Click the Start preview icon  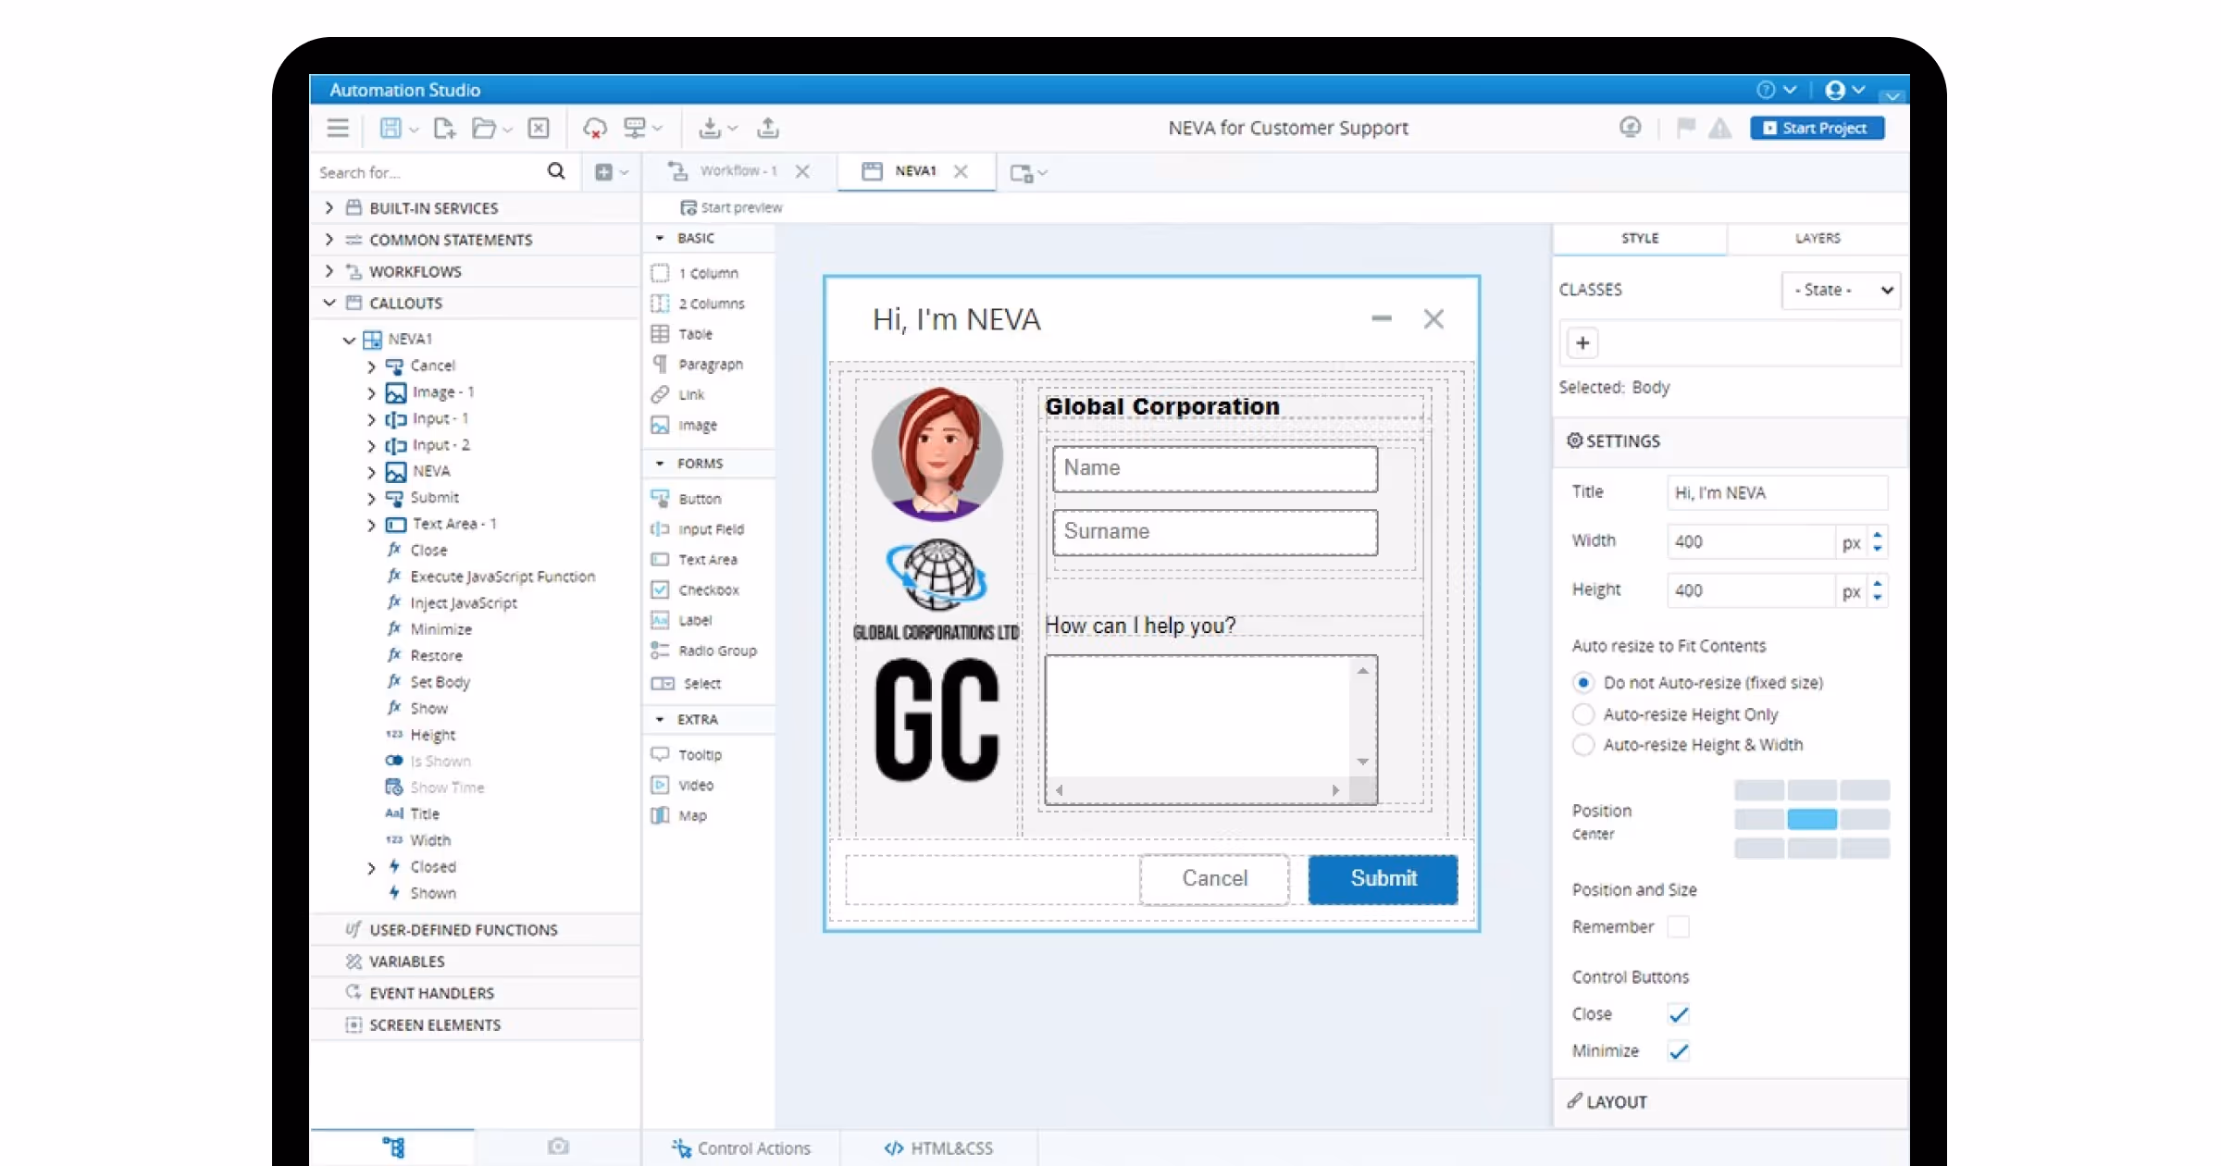pos(689,207)
